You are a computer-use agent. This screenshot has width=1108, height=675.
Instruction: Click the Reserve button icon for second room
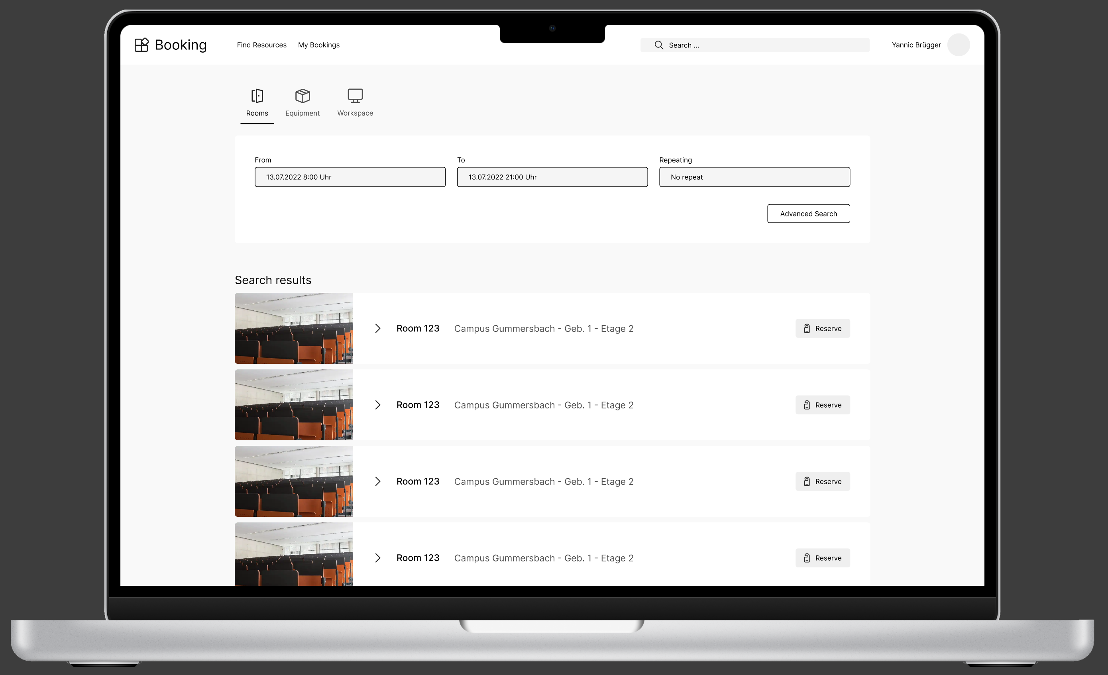point(807,404)
